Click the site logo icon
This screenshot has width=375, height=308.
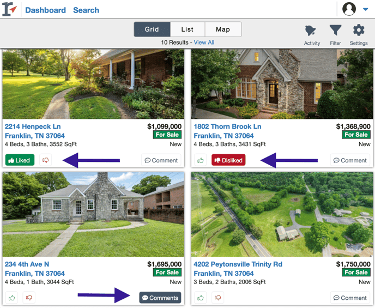point(10,9)
